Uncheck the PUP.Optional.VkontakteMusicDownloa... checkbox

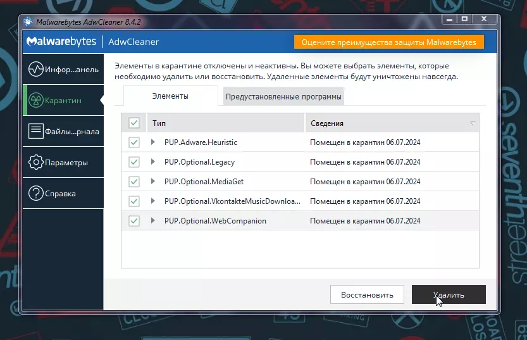[134, 201]
